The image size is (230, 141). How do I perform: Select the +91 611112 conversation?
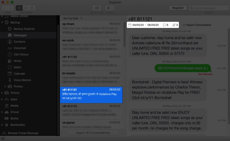[91, 112]
